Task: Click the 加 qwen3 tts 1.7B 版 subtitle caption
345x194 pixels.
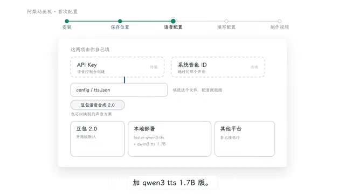Action: point(171,183)
